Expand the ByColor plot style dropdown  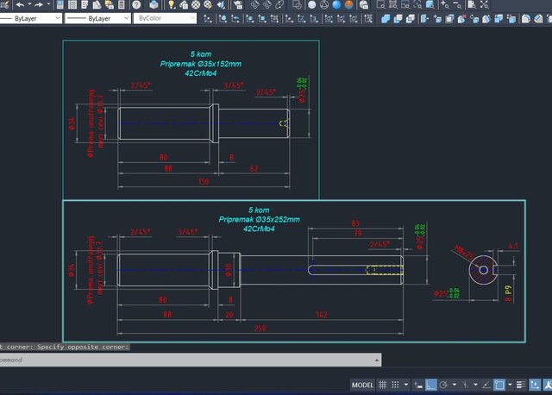(191, 18)
